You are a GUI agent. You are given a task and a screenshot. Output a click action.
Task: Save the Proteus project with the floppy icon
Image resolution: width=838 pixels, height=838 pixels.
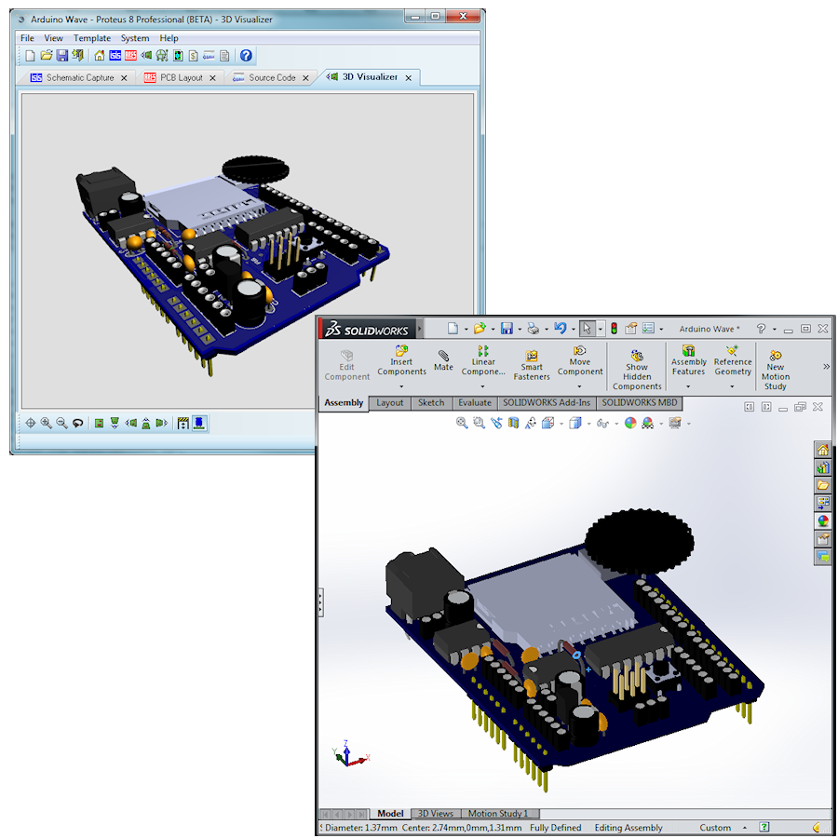coord(62,56)
